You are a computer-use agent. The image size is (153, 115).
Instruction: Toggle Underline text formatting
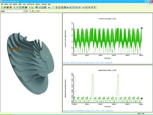tap(38, 11)
